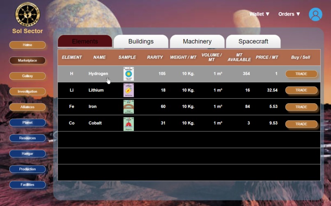Click the Hydrogen sample card thumbnail
The image size is (331, 206).
point(129,74)
